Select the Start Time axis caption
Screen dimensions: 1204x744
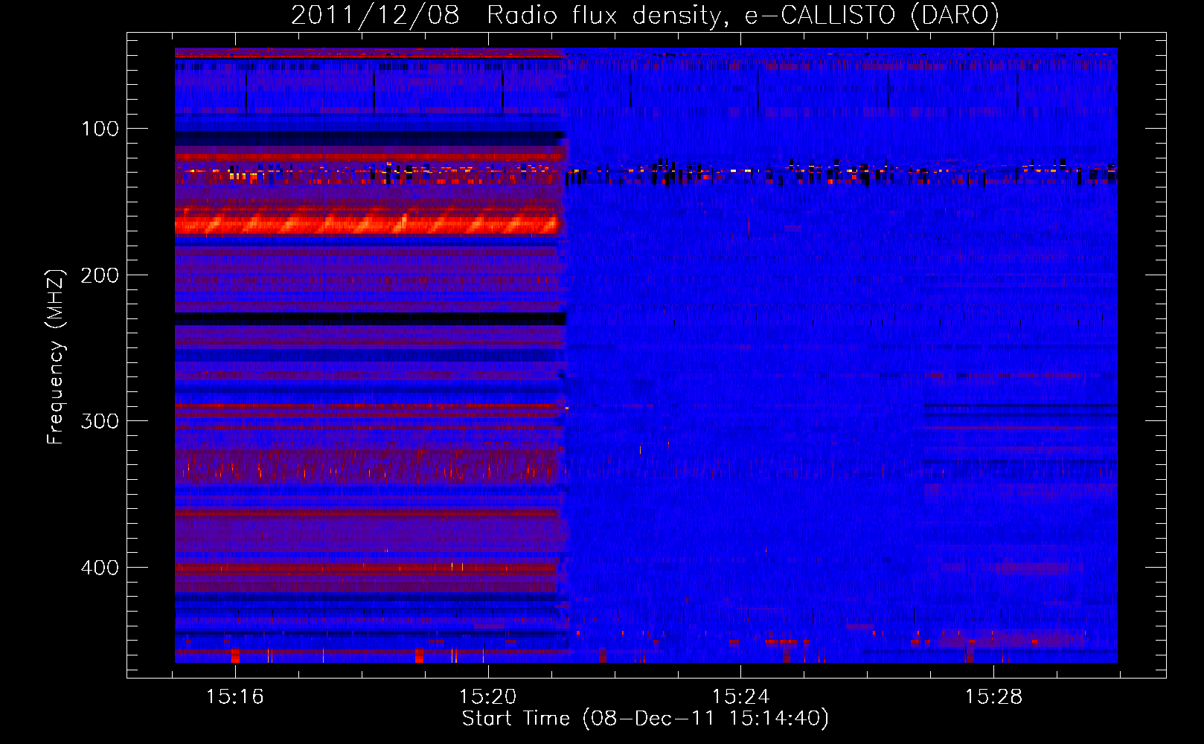pyautogui.click(x=645, y=719)
